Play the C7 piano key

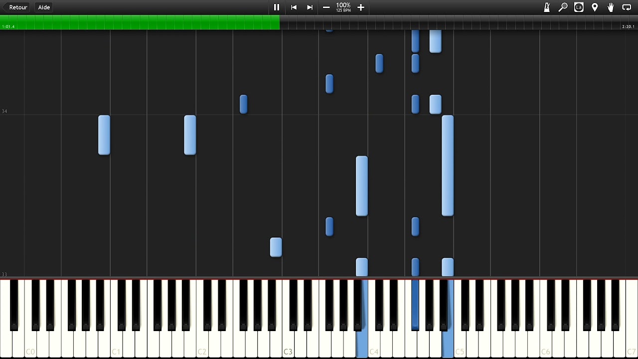pos(632,344)
